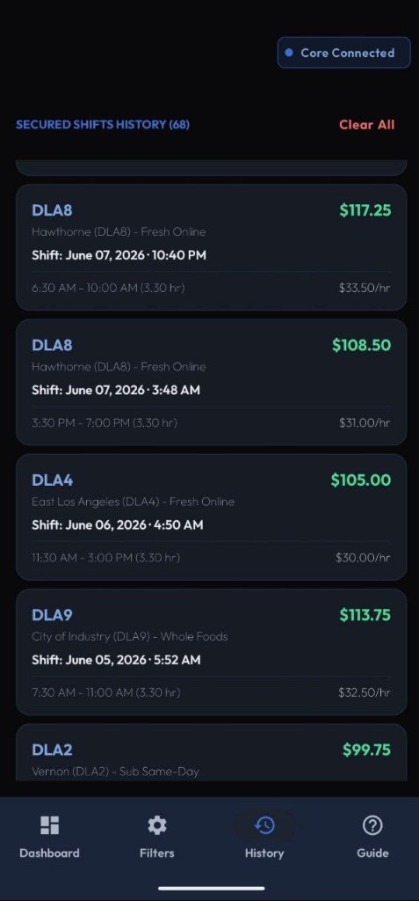Switch to the Dashboard tab label
This screenshot has height=901, width=419.
click(x=49, y=853)
